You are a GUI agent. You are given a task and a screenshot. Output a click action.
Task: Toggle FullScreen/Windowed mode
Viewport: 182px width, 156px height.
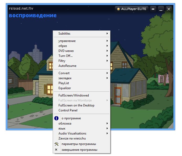pyautogui.click(x=82, y=95)
